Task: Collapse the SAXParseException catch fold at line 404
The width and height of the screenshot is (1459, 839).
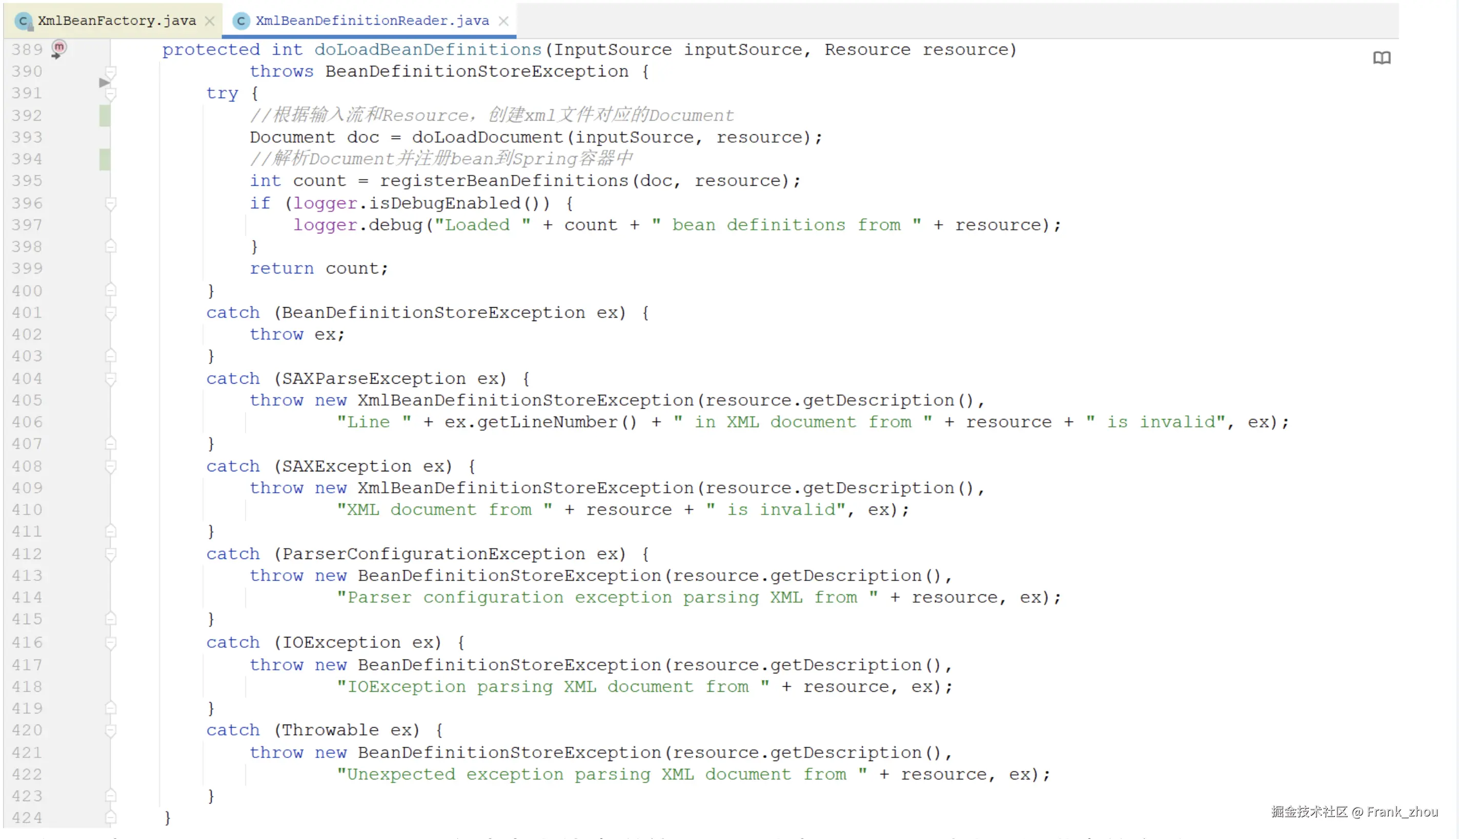Action: point(111,378)
